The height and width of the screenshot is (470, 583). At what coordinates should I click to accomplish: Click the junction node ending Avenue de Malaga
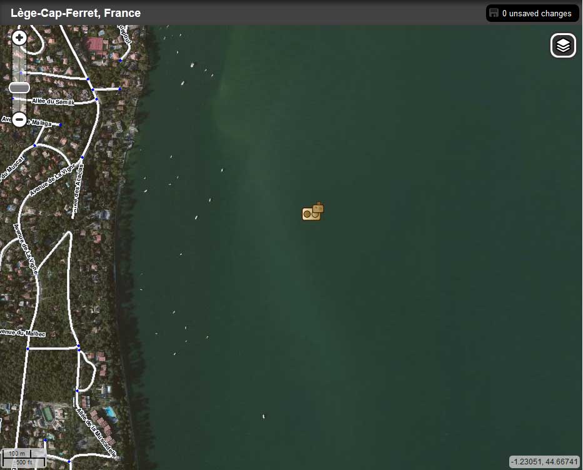click(x=61, y=125)
